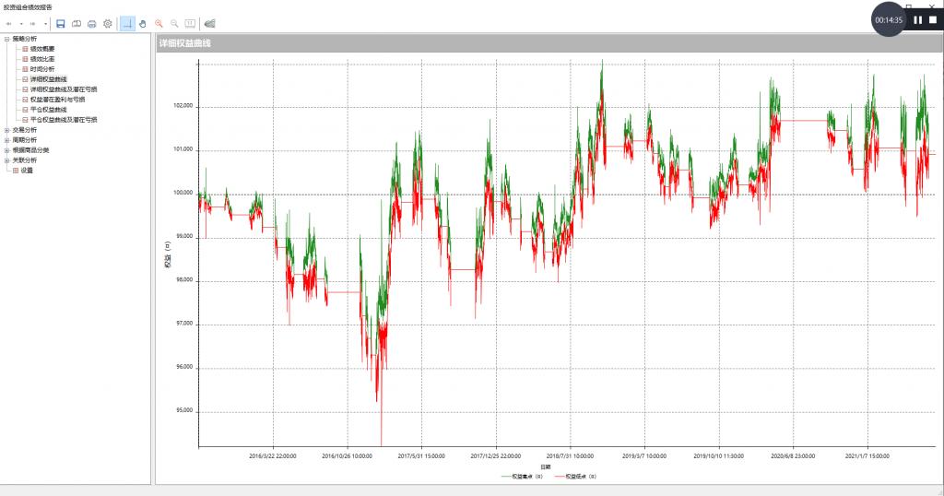Click the 2016/3/22 22:00:00 date label
This screenshot has width=944, height=496.
(x=273, y=456)
